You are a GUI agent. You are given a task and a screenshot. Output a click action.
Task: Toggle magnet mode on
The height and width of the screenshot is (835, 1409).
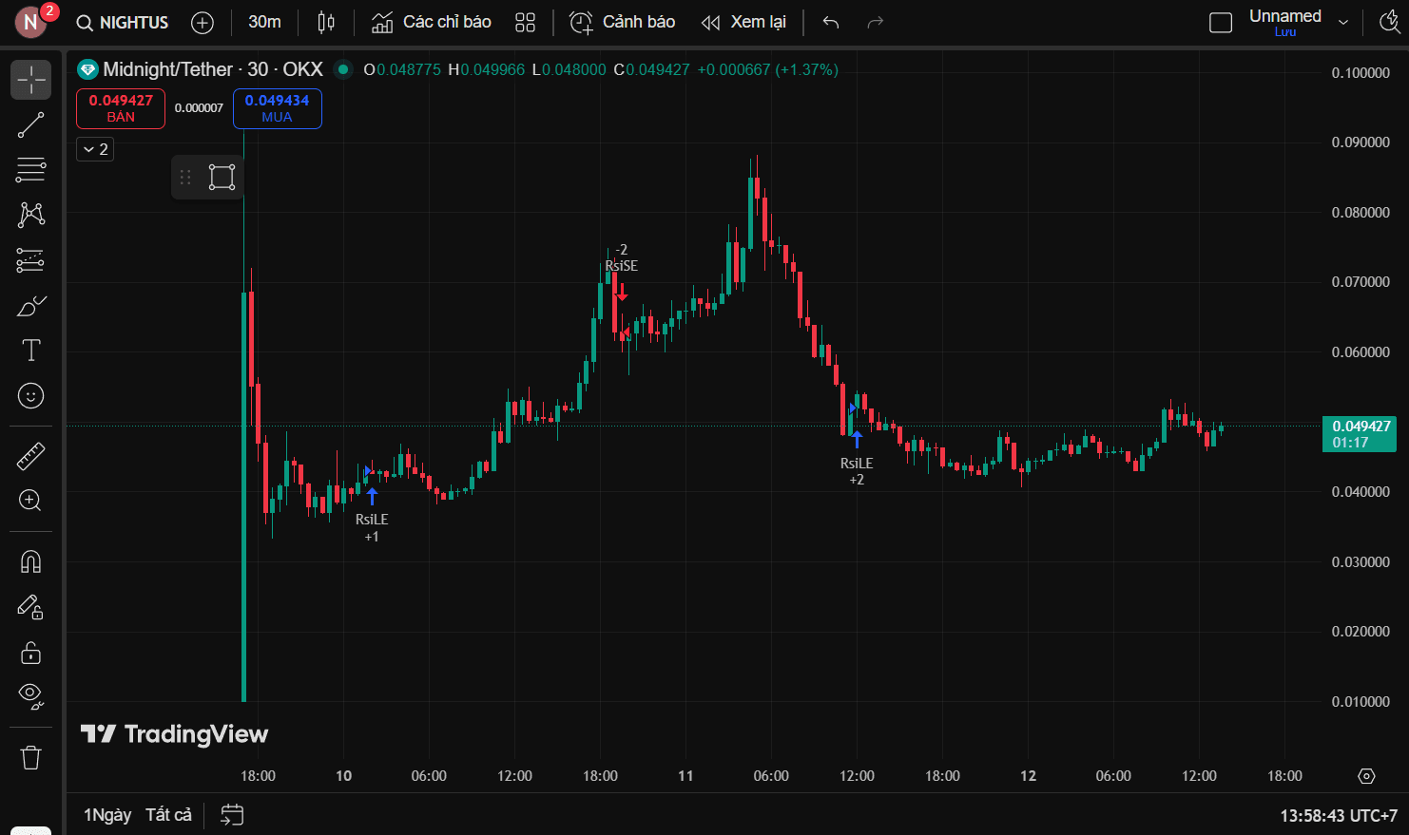pos(30,561)
